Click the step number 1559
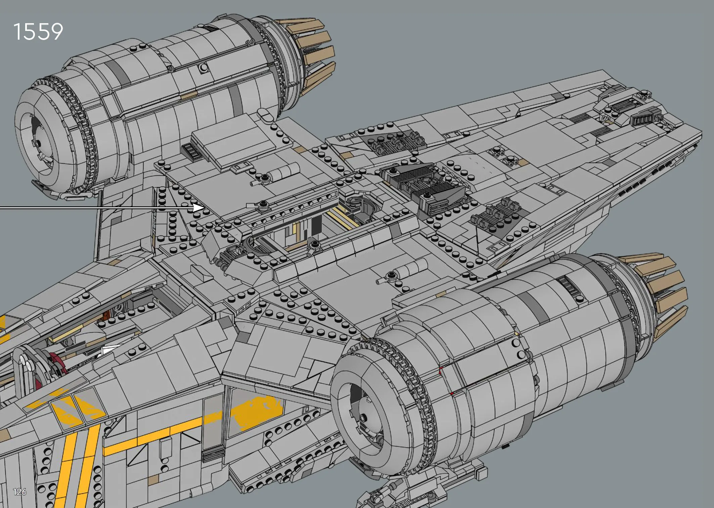 tap(38, 32)
